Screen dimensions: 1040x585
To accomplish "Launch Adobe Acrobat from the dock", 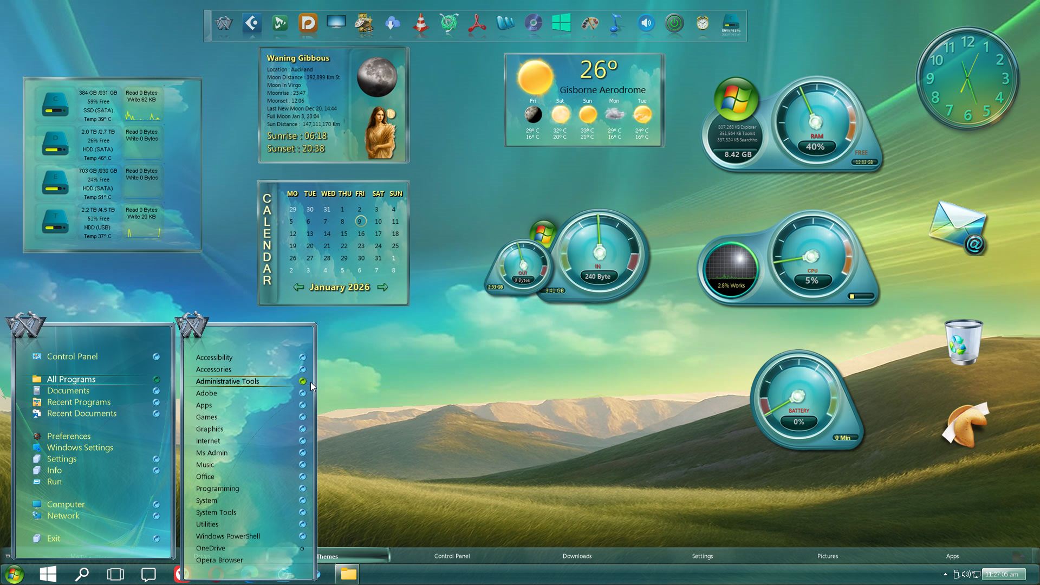I will 477,24.
